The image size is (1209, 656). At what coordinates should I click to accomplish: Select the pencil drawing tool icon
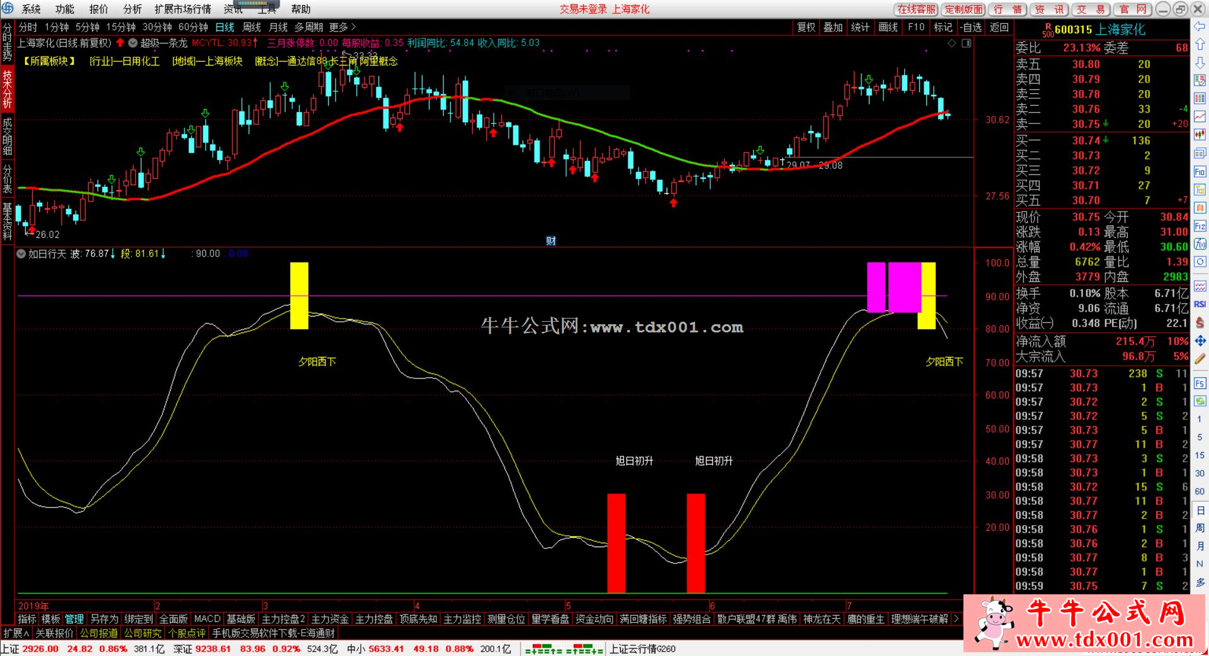[1200, 358]
